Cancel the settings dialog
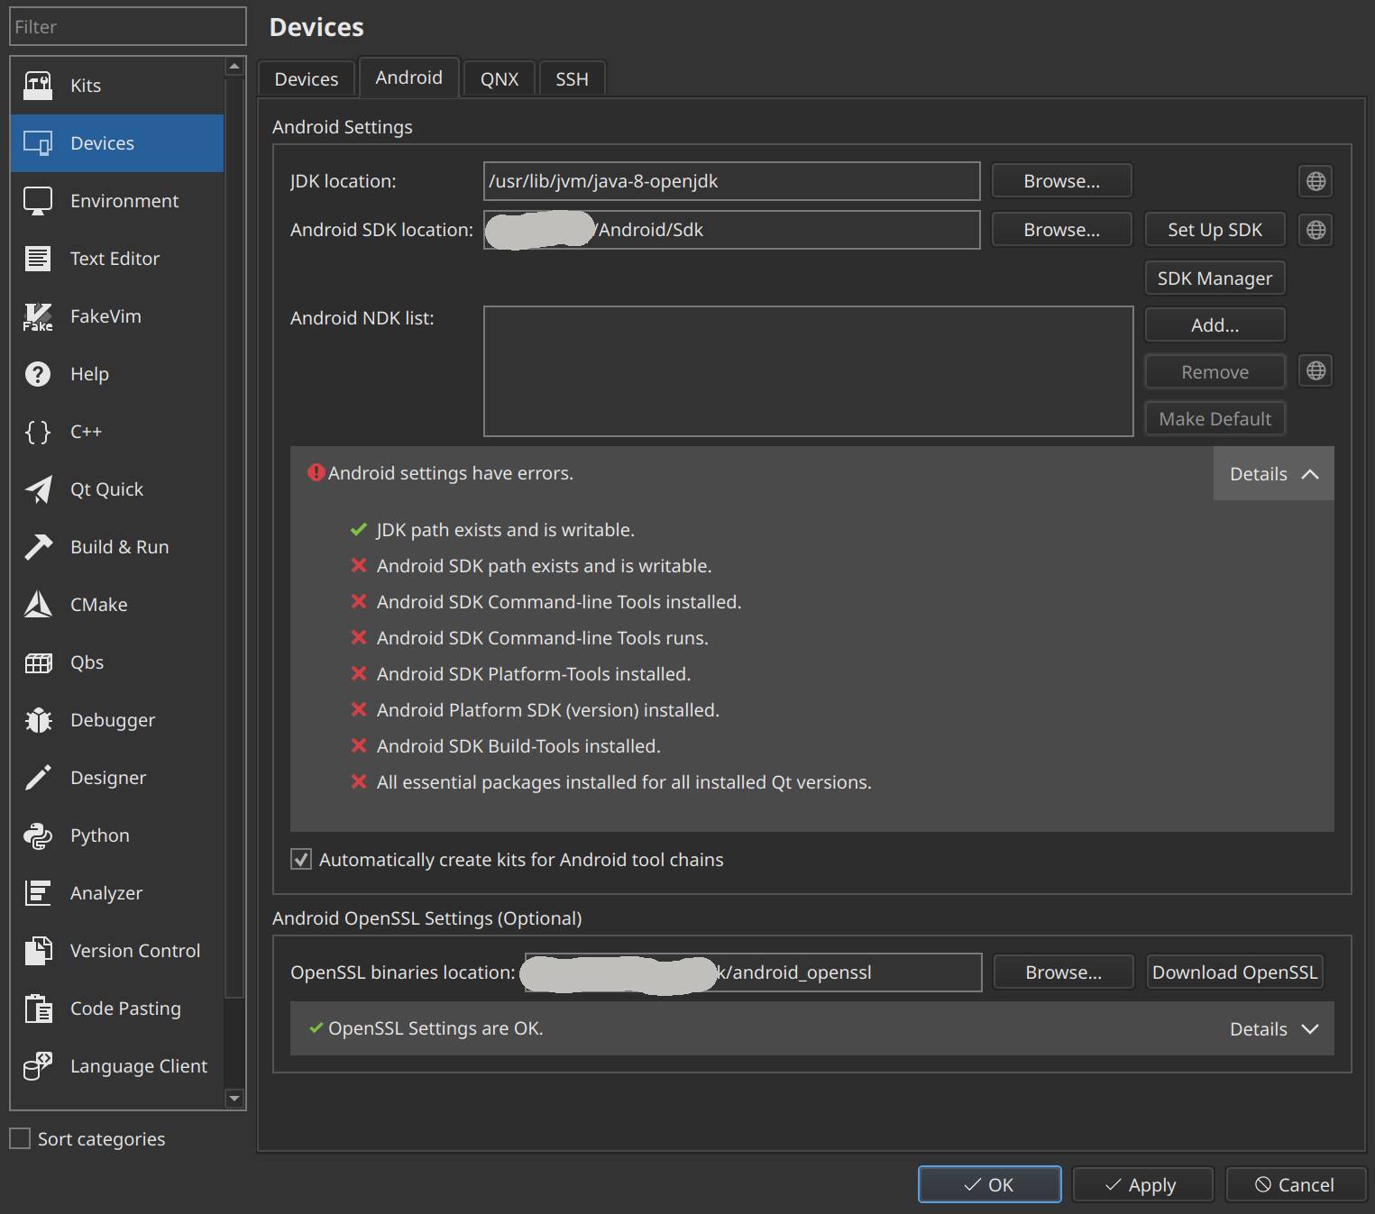This screenshot has height=1214, width=1375. [1296, 1184]
